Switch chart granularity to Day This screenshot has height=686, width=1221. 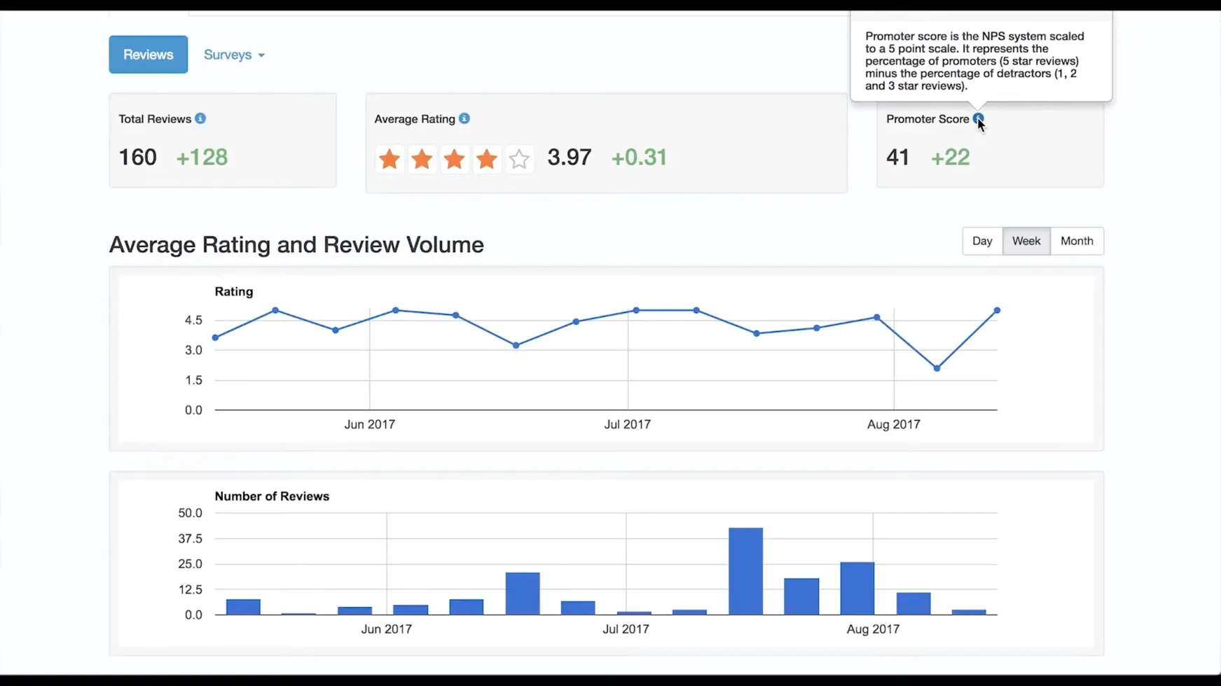pyautogui.click(x=981, y=241)
